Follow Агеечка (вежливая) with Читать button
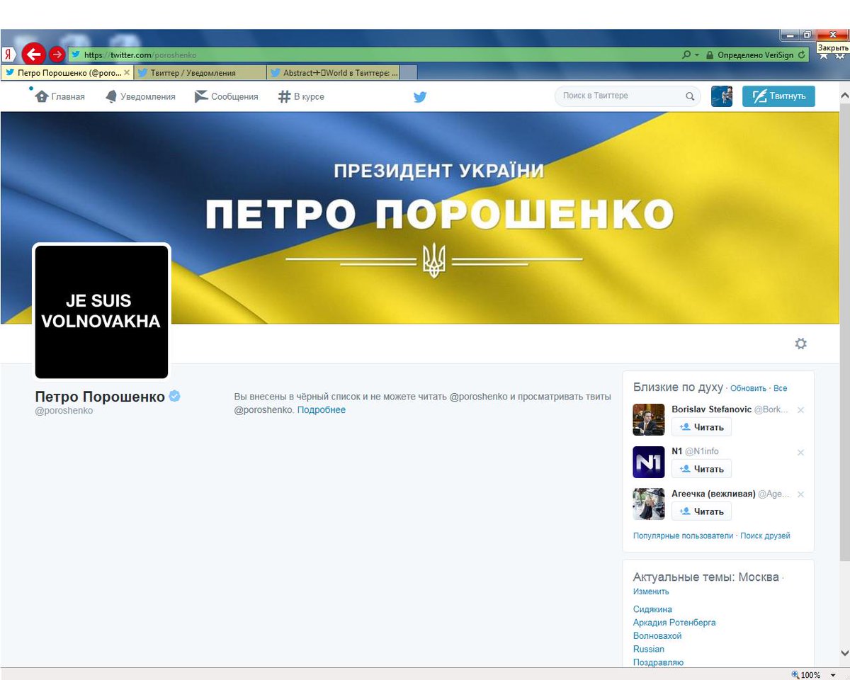850x680 pixels. click(x=701, y=511)
